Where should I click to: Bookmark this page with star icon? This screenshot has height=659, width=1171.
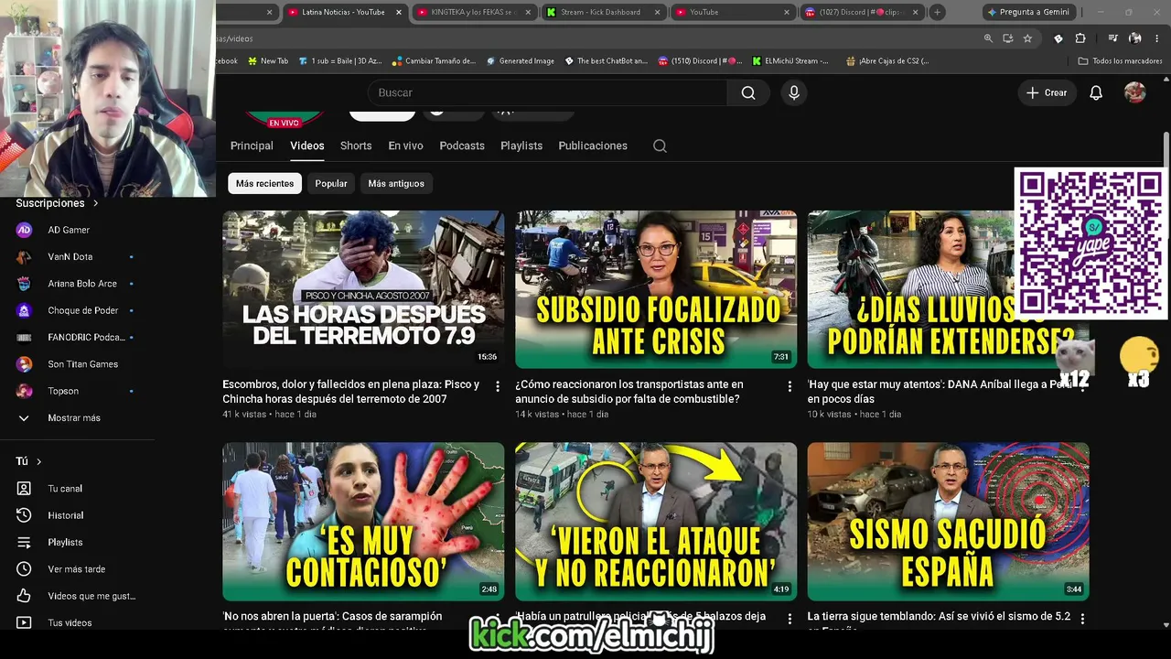[1027, 38]
